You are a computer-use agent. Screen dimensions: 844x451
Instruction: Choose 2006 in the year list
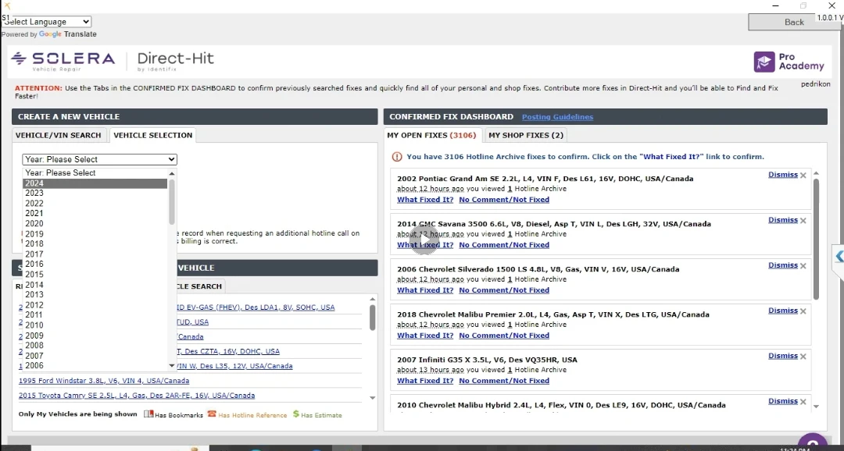pos(95,365)
